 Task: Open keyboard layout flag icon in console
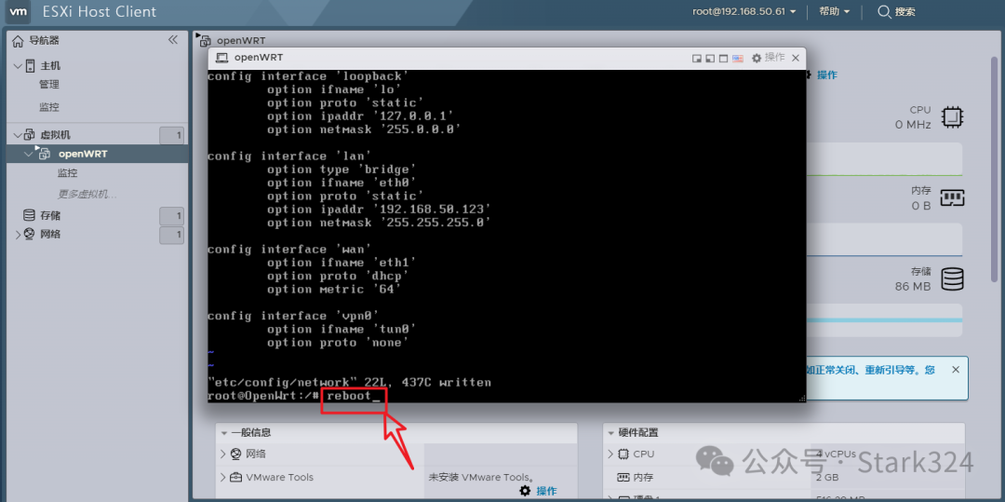738,59
